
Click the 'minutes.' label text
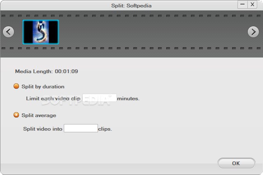pyautogui.click(x=128, y=99)
